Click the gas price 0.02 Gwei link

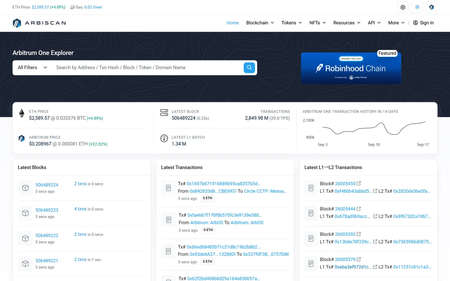click(93, 7)
